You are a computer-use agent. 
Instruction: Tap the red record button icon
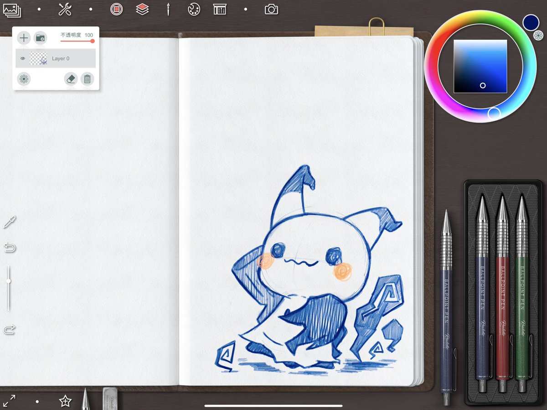coord(117,9)
